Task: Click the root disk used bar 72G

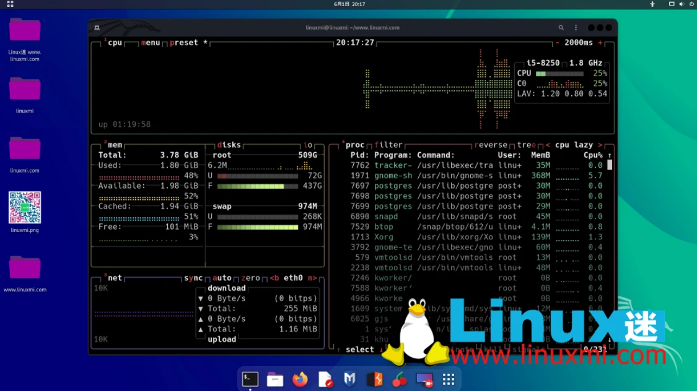Action: [257, 176]
